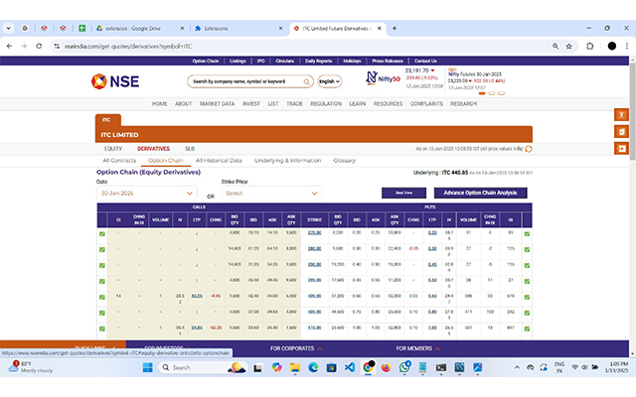Open calls chart icon for strike 370.00
Screen dimensions: 636x397
(x=102, y=234)
